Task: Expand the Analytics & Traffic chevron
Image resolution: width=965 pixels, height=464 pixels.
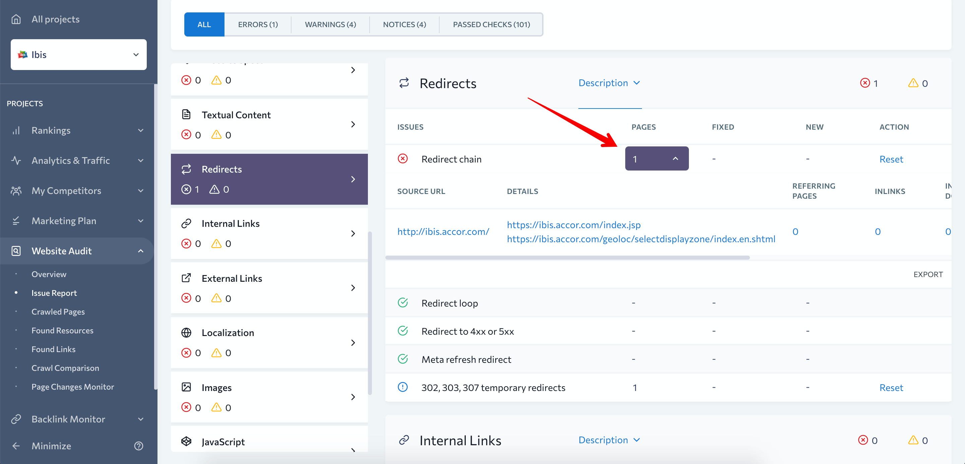Action: click(141, 160)
